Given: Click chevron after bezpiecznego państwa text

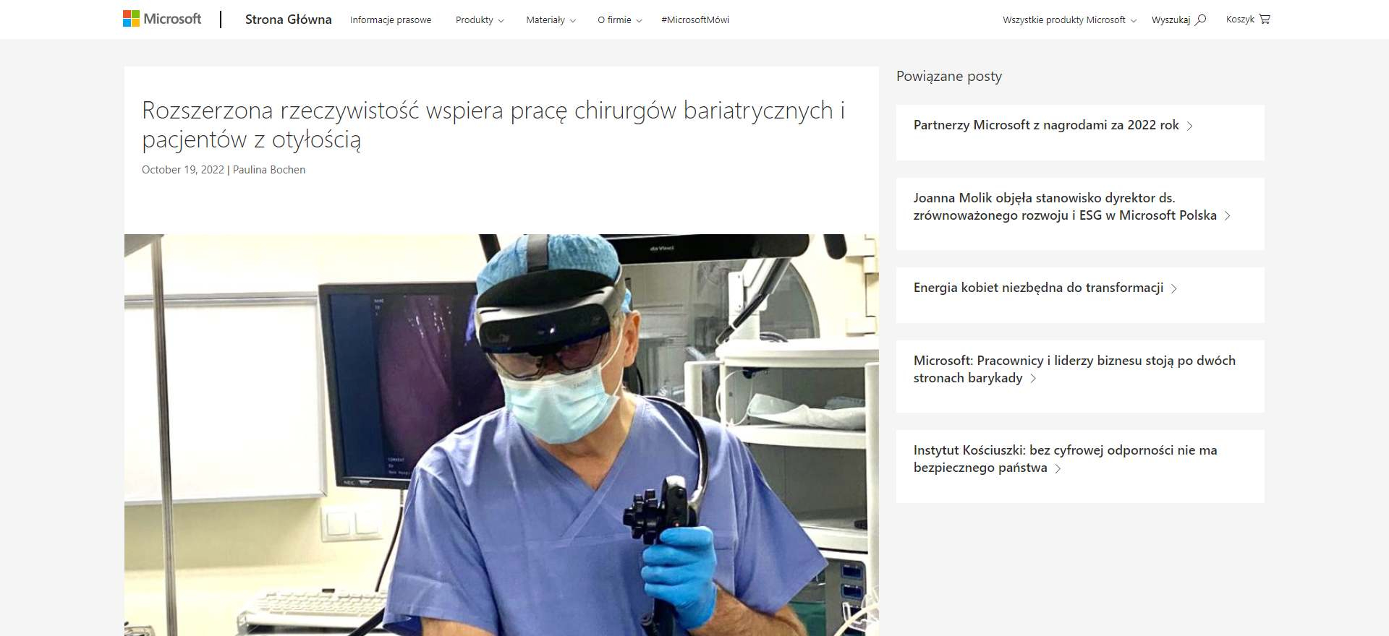Looking at the screenshot, I should tap(1058, 468).
